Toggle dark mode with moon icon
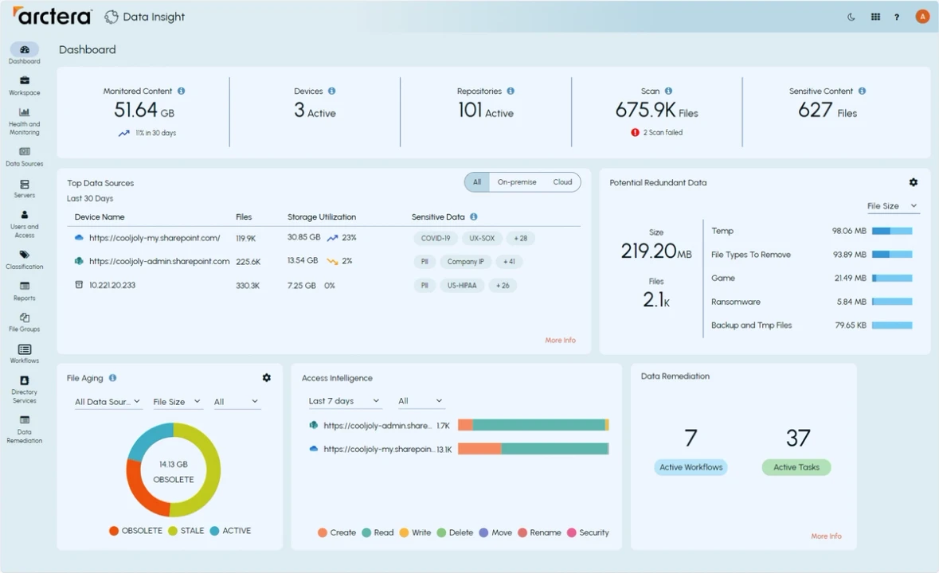 pyautogui.click(x=849, y=16)
